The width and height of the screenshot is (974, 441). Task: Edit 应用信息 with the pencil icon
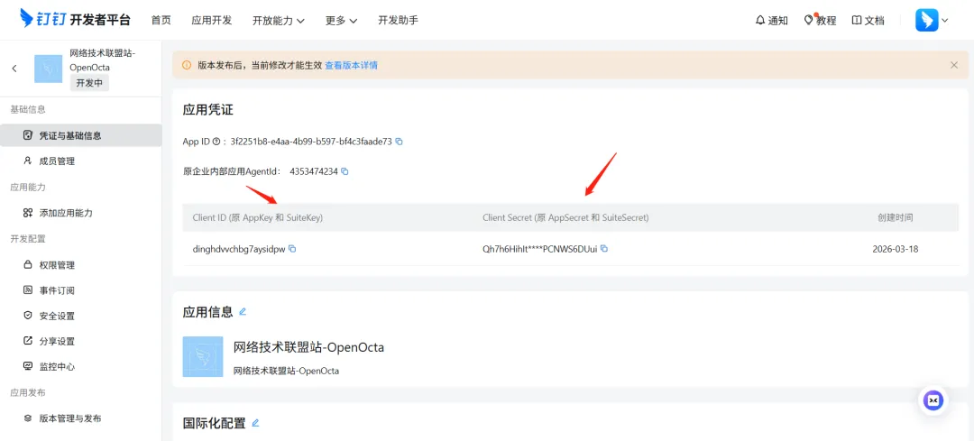point(243,311)
